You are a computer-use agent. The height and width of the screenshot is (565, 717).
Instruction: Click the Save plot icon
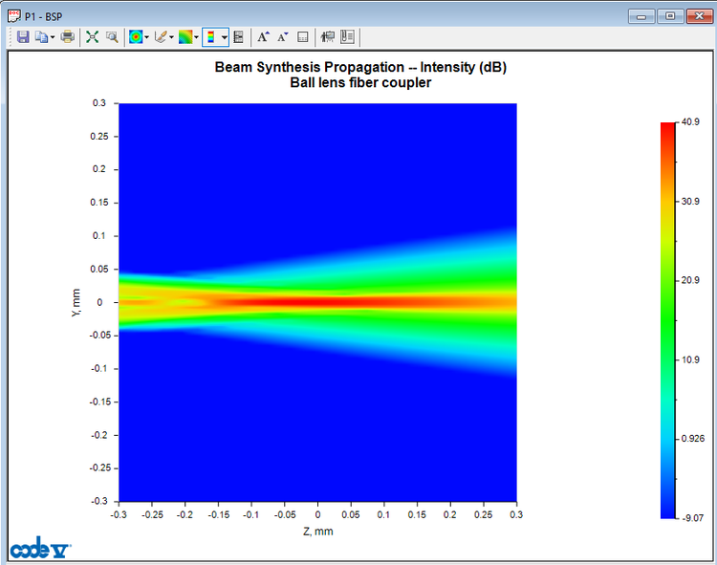tap(23, 37)
